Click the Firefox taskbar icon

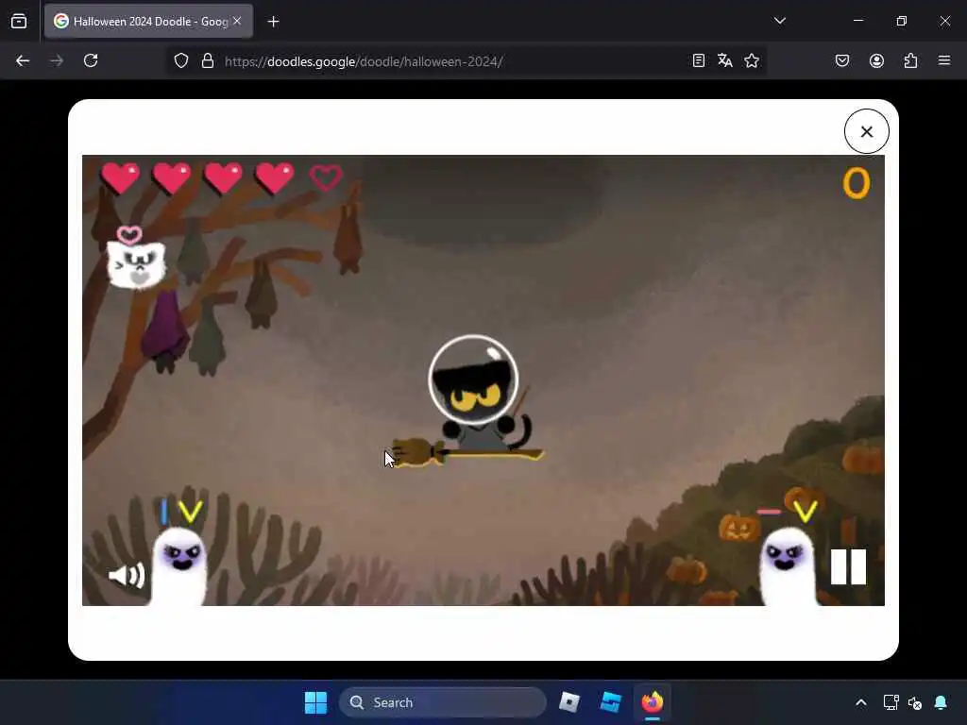[652, 702]
